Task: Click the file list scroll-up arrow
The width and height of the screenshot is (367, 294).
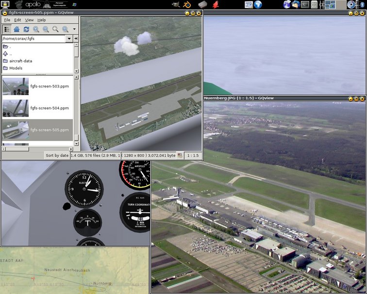Action: 76,77
